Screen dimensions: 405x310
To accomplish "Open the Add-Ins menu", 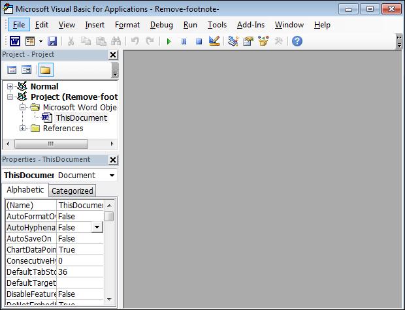I will coord(251,25).
